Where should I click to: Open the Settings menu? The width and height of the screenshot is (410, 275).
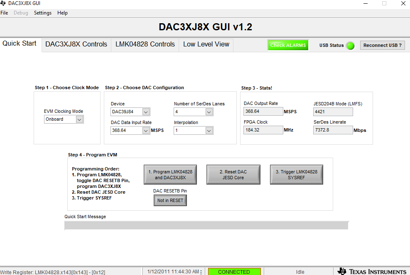coord(43,13)
